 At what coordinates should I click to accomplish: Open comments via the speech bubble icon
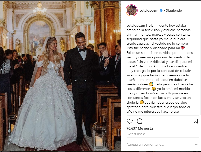(x=140, y=121)
